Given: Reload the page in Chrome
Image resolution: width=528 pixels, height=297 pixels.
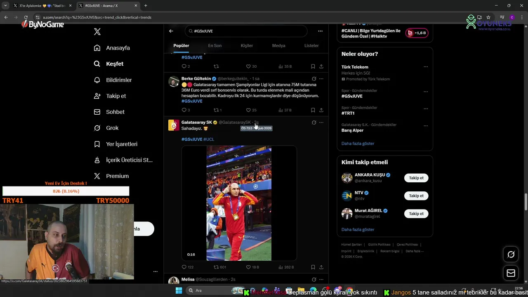Looking at the screenshot, I should click(x=26, y=17).
